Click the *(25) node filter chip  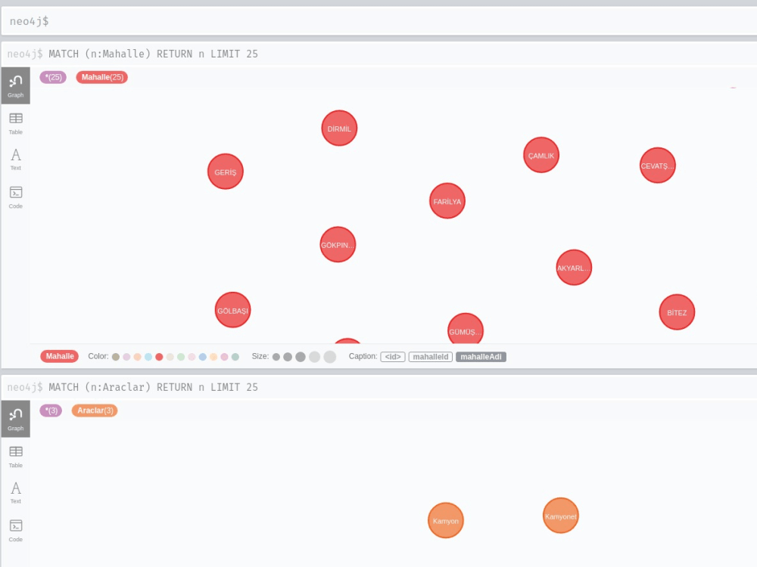coord(53,77)
